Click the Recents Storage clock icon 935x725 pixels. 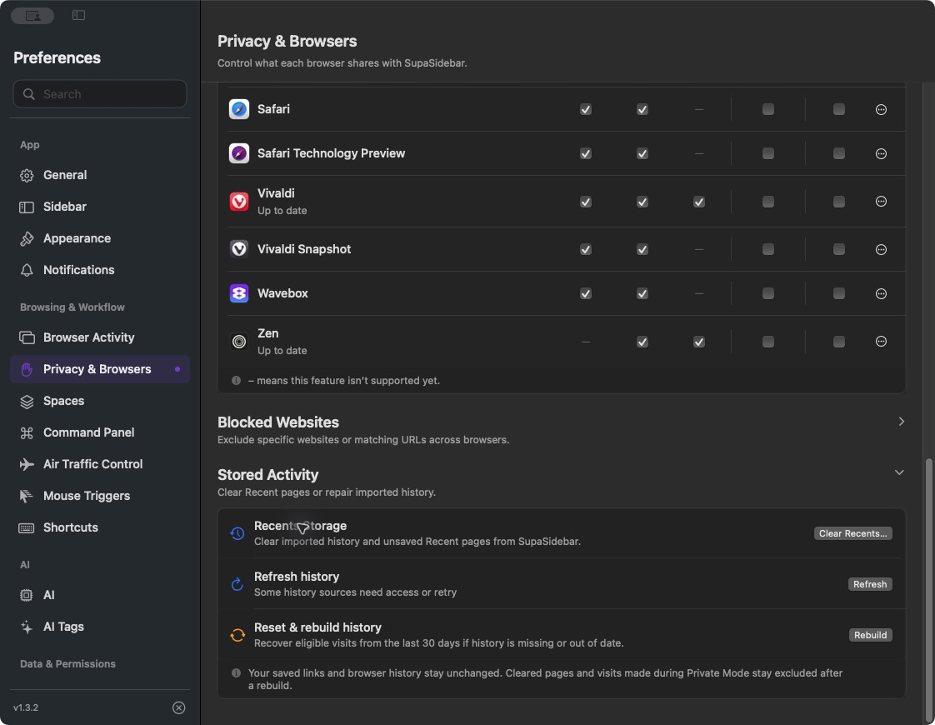point(237,533)
